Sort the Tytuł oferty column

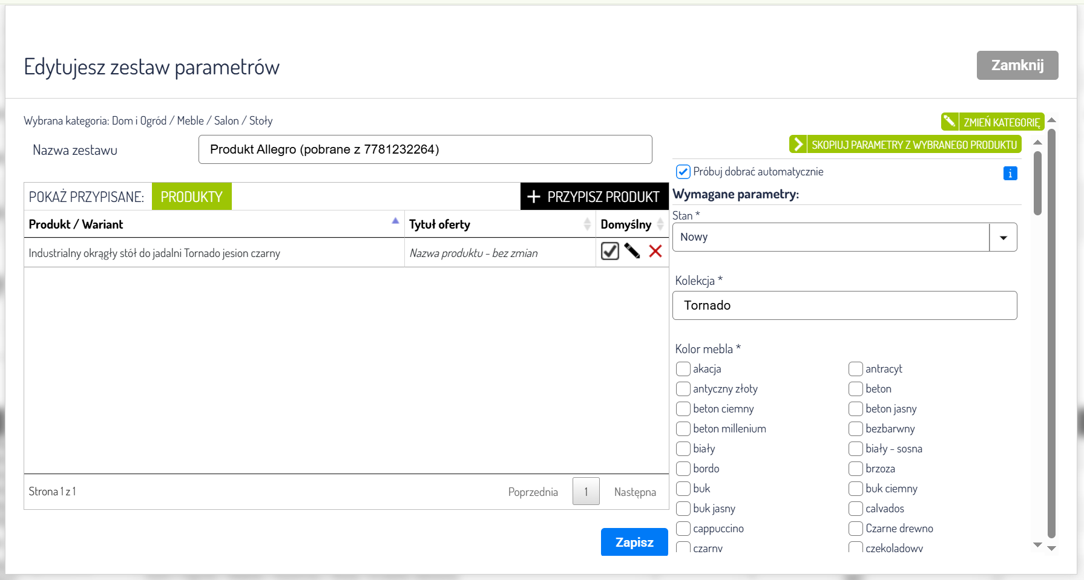pyautogui.click(x=587, y=224)
